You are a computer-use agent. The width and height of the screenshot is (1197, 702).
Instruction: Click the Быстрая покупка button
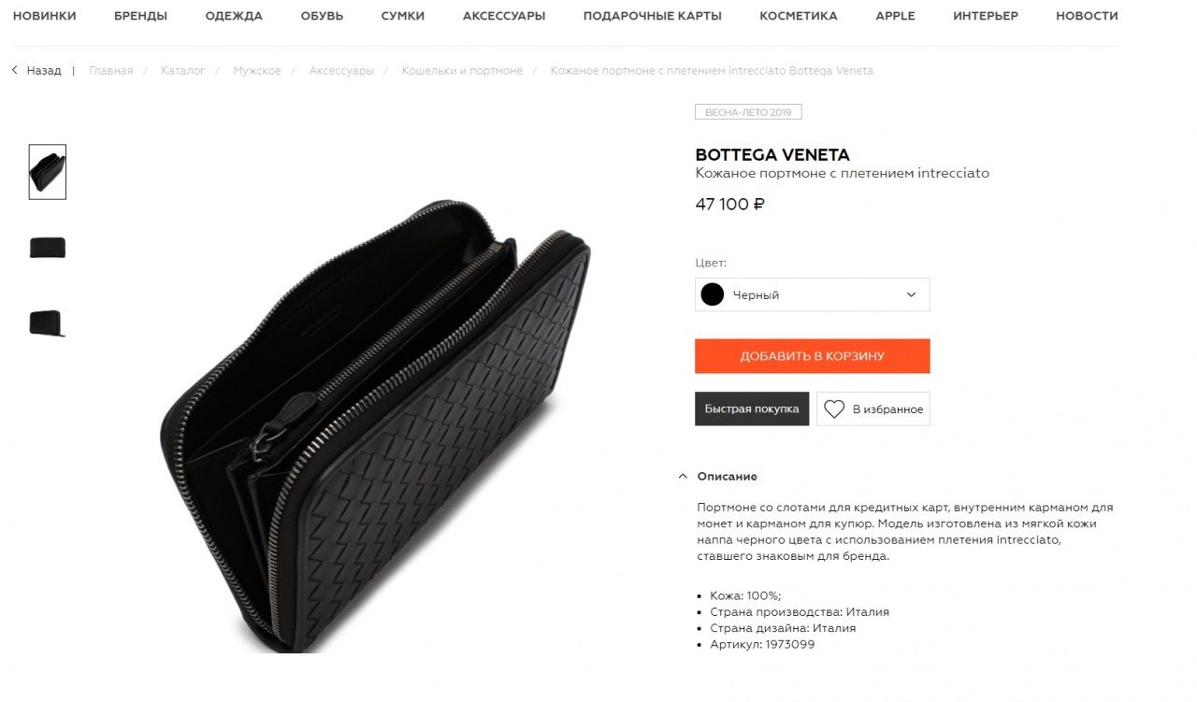pyautogui.click(x=752, y=408)
